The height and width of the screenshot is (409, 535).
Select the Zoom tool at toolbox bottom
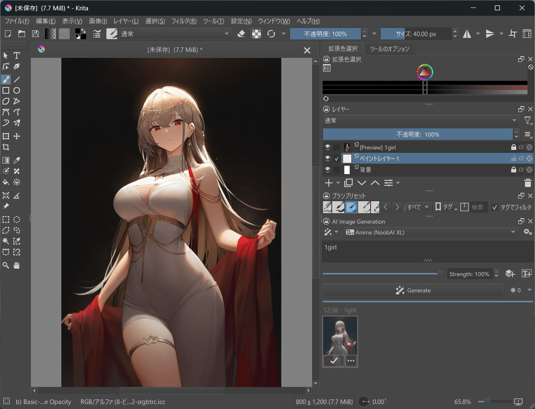pyautogui.click(x=6, y=265)
